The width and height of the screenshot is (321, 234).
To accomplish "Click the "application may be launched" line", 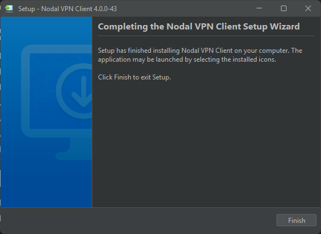I will coord(187,59).
